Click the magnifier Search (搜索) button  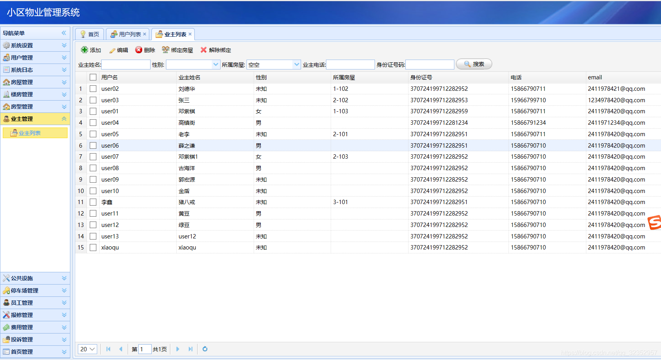pos(474,64)
